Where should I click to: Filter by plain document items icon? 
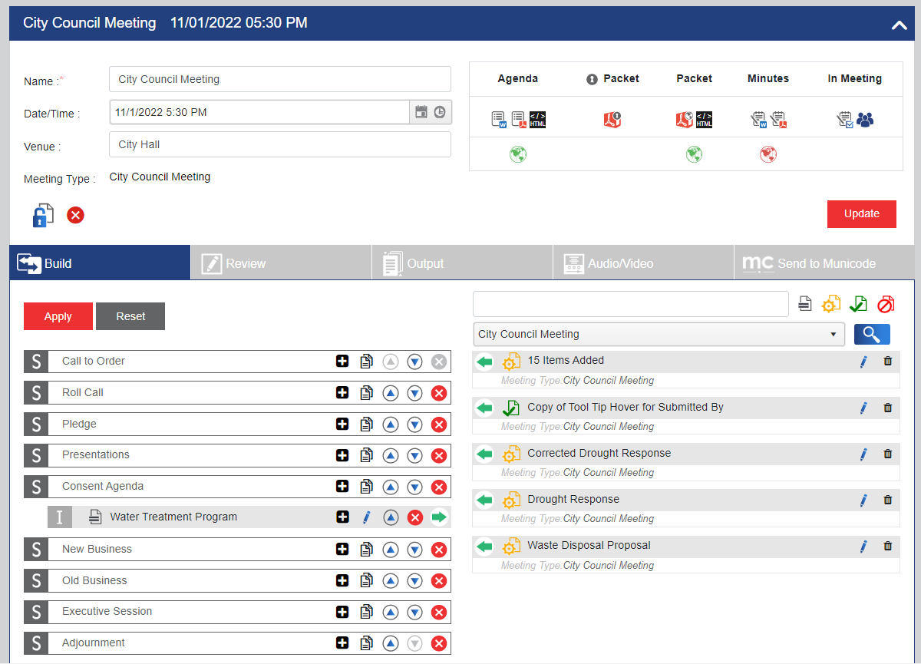(x=804, y=304)
